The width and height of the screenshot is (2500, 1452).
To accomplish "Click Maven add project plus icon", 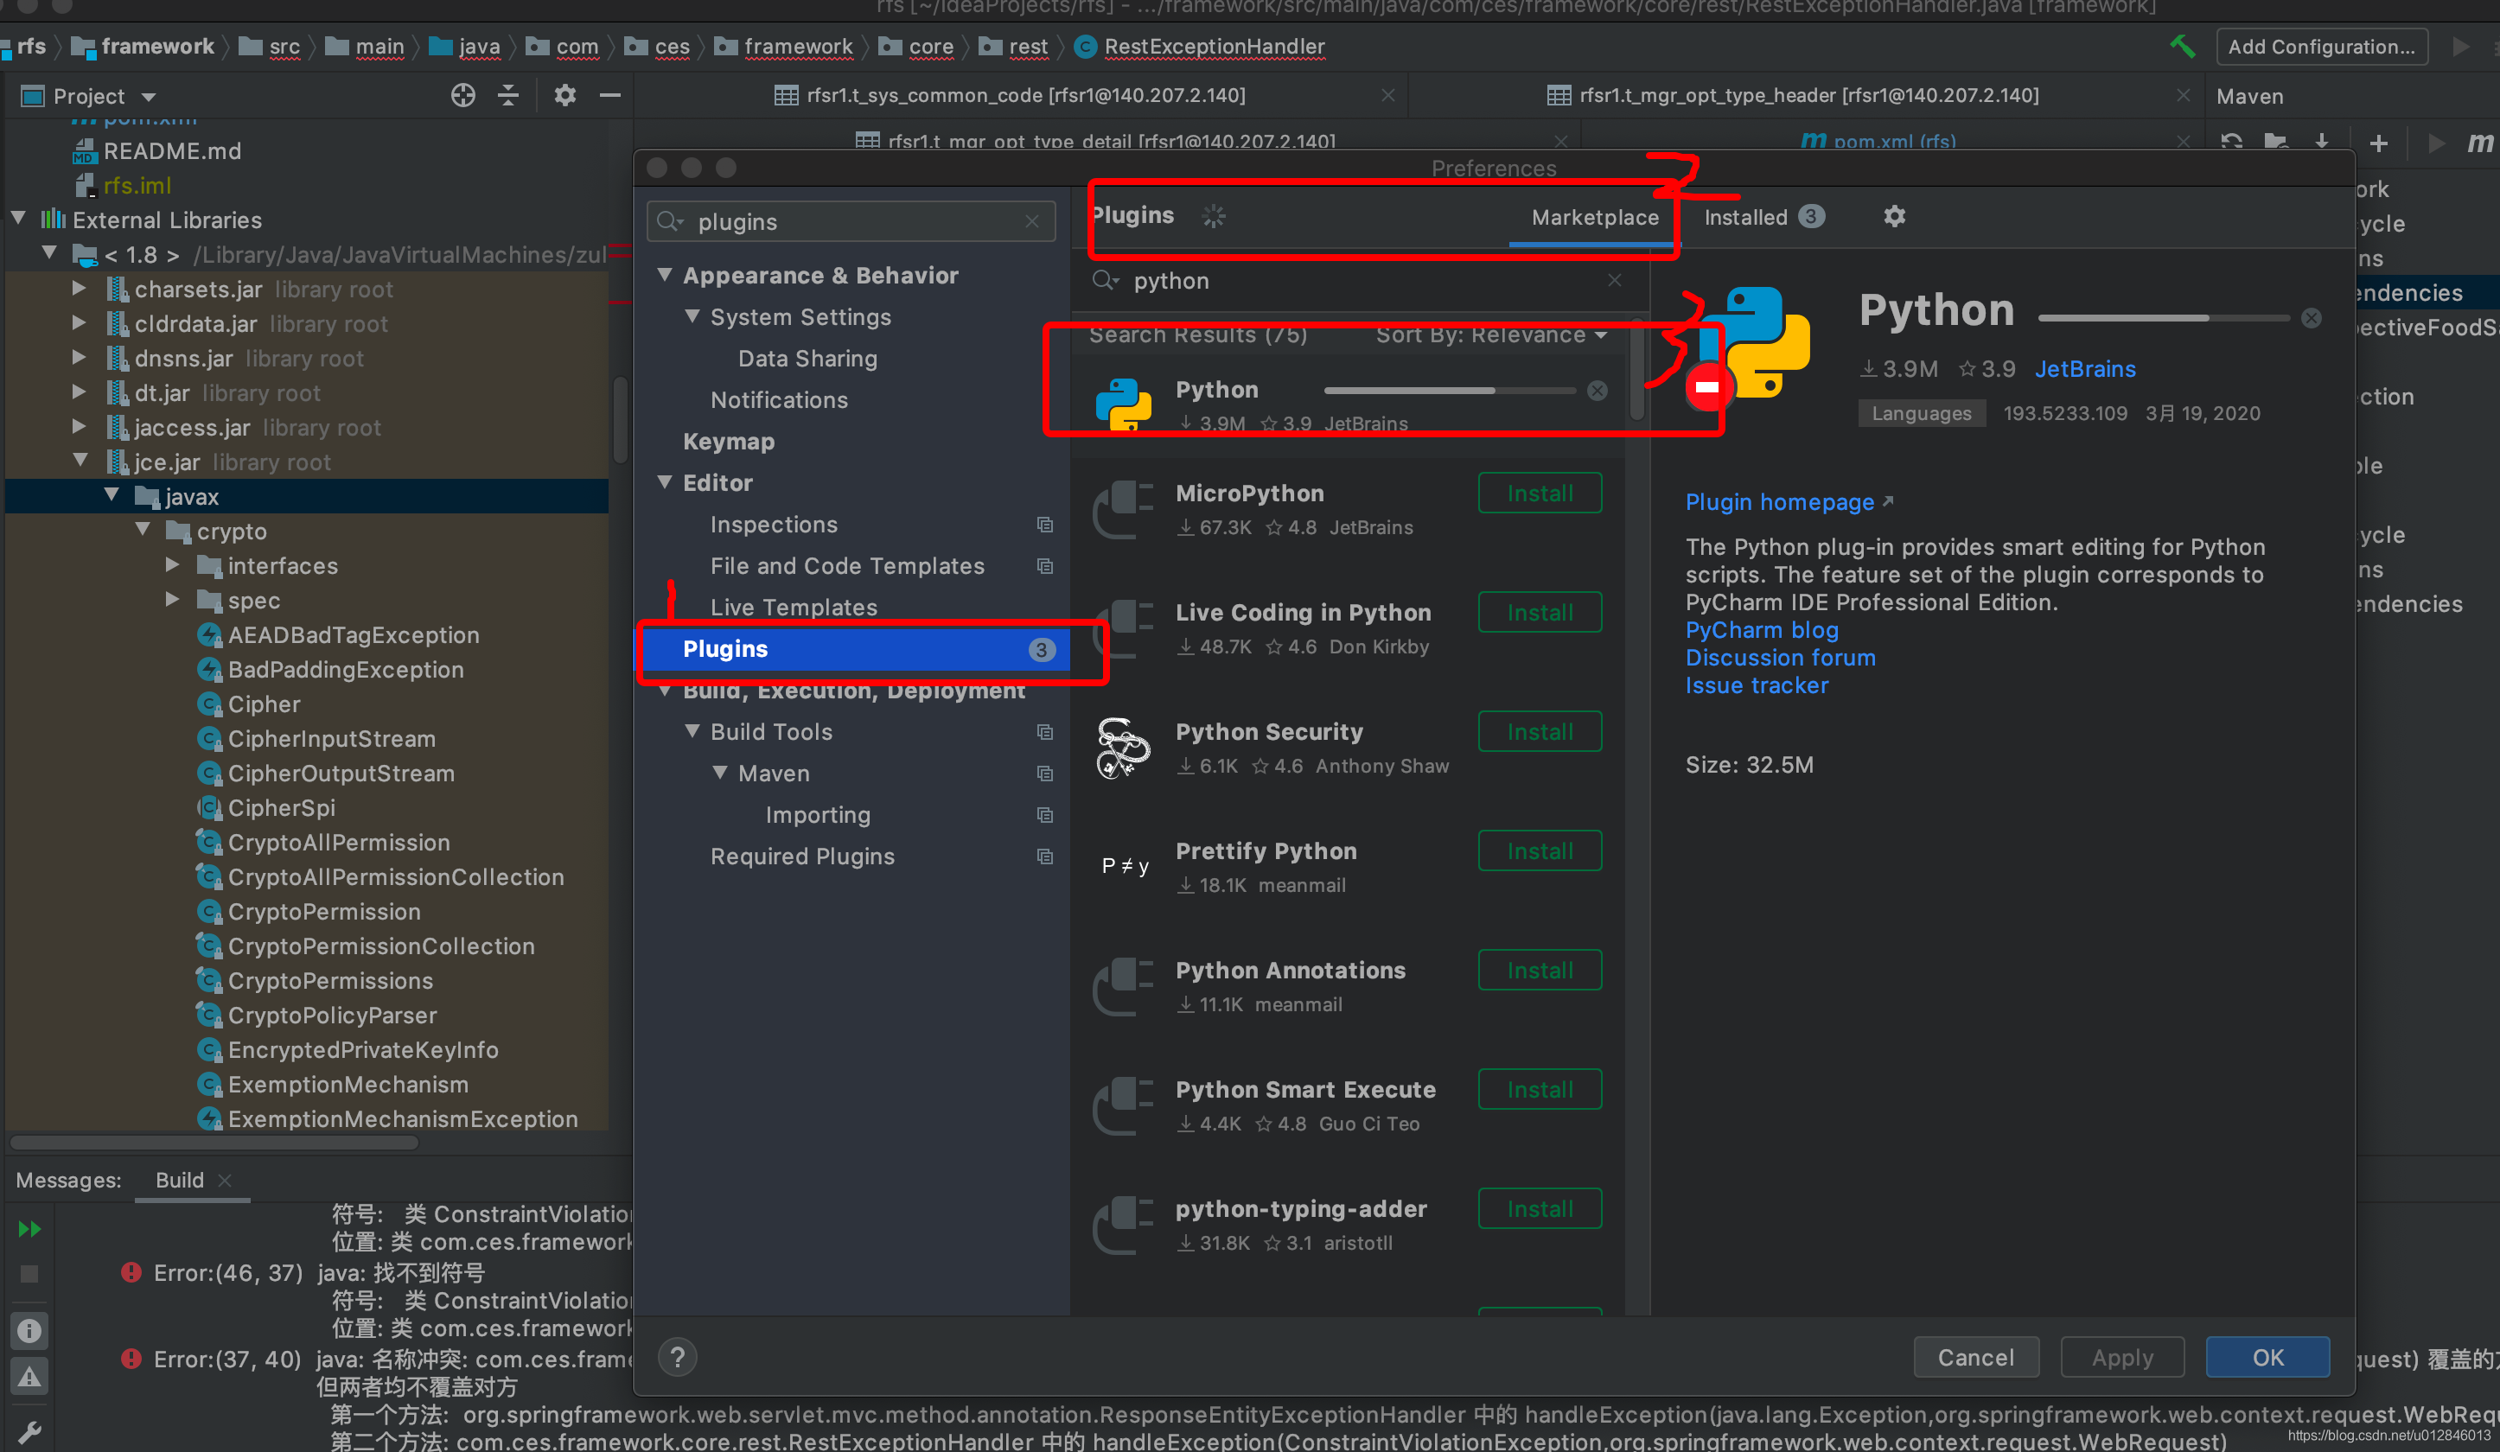I will click(2379, 143).
